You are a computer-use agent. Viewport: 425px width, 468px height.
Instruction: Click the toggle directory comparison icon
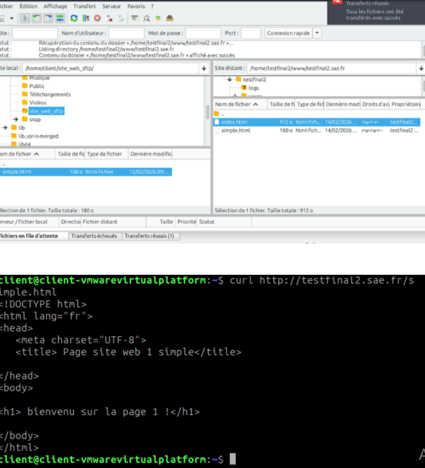(146, 19)
